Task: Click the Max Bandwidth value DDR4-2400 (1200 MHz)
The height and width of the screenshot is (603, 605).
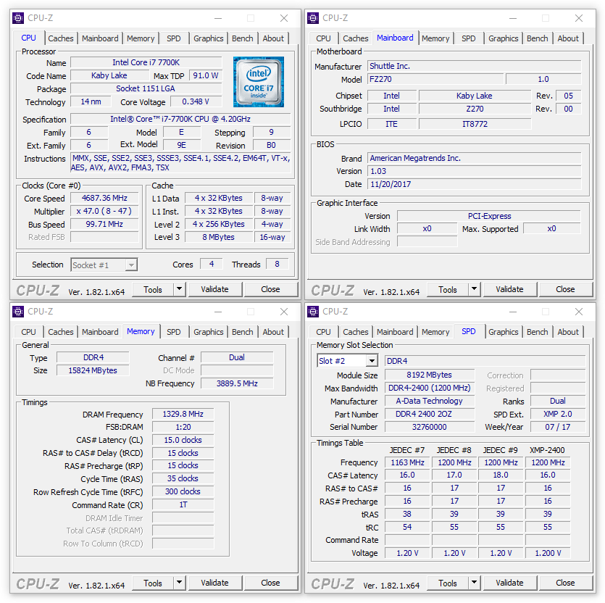Action: click(430, 388)
